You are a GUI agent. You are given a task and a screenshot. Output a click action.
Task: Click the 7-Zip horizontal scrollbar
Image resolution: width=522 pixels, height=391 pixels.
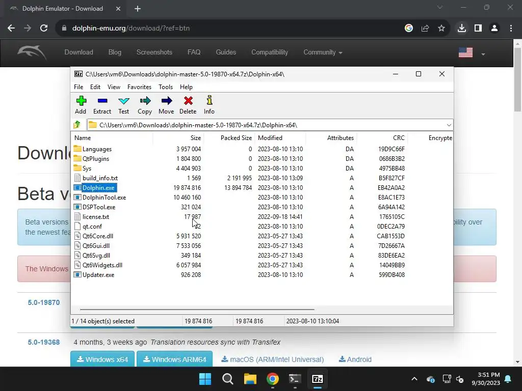pos(197,309)
